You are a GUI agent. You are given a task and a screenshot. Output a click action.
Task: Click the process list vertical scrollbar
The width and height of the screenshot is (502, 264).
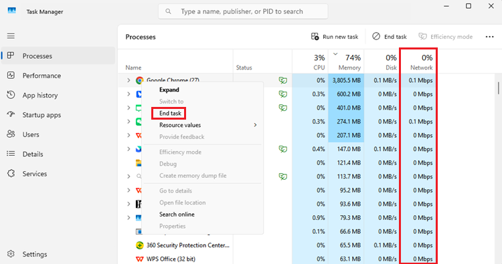[x=498, y=88]
